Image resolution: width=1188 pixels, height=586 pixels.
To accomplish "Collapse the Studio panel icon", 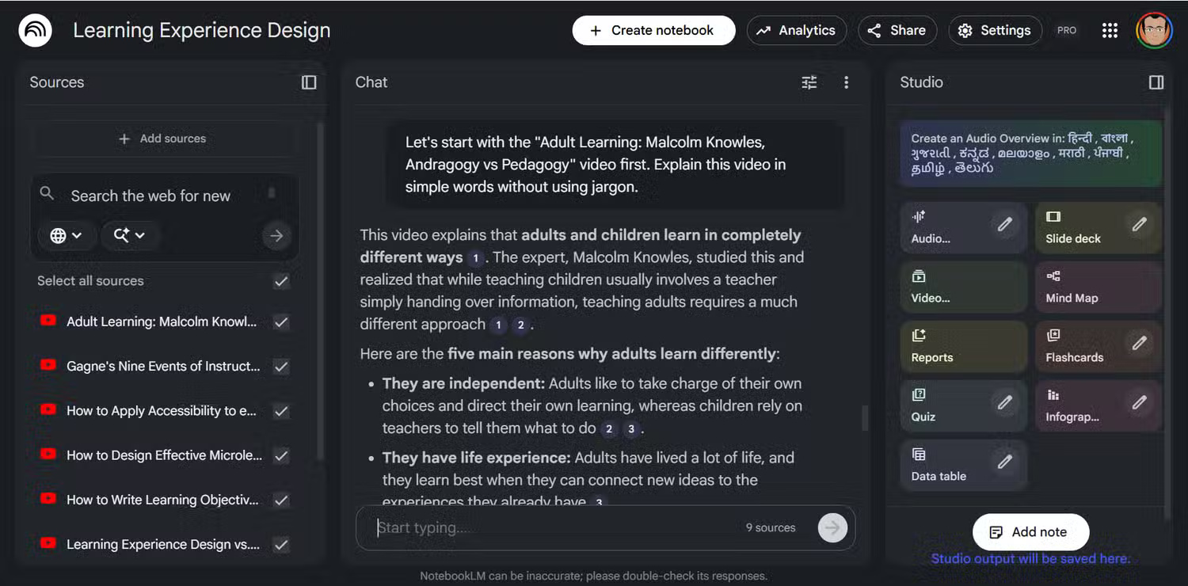I will point(1156,82).
